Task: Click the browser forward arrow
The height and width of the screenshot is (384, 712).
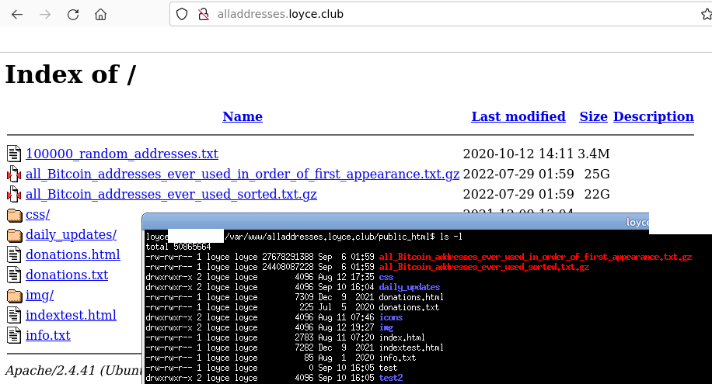Action: click(45, 15)
